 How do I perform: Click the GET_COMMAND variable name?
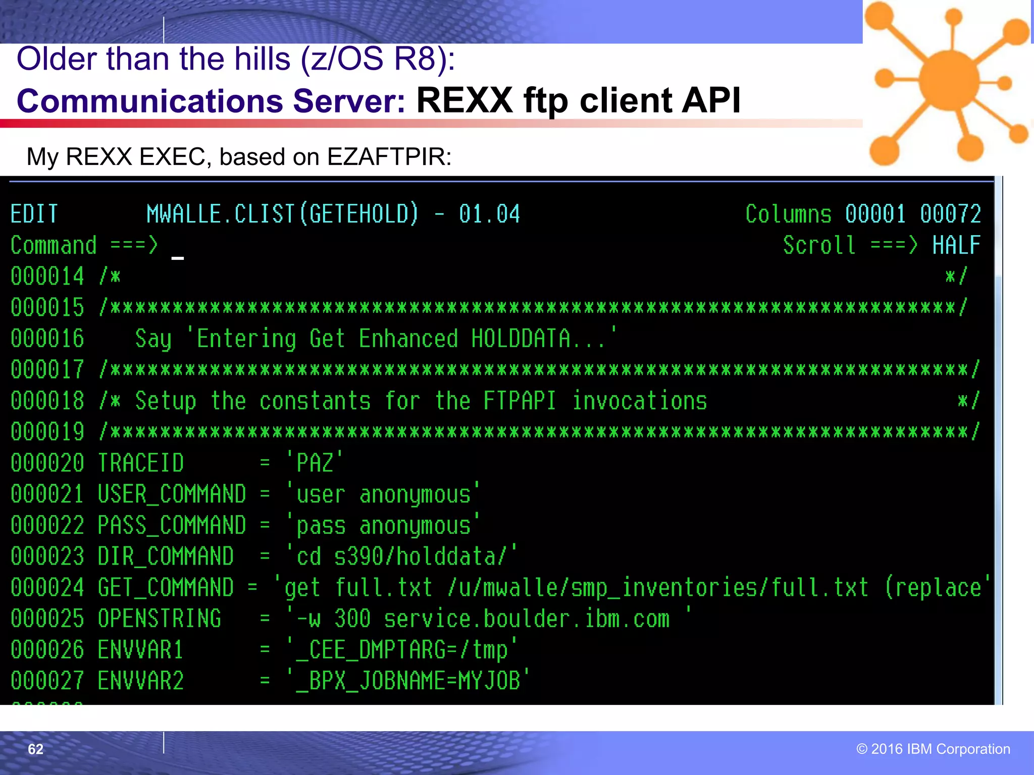coord(166,588)
